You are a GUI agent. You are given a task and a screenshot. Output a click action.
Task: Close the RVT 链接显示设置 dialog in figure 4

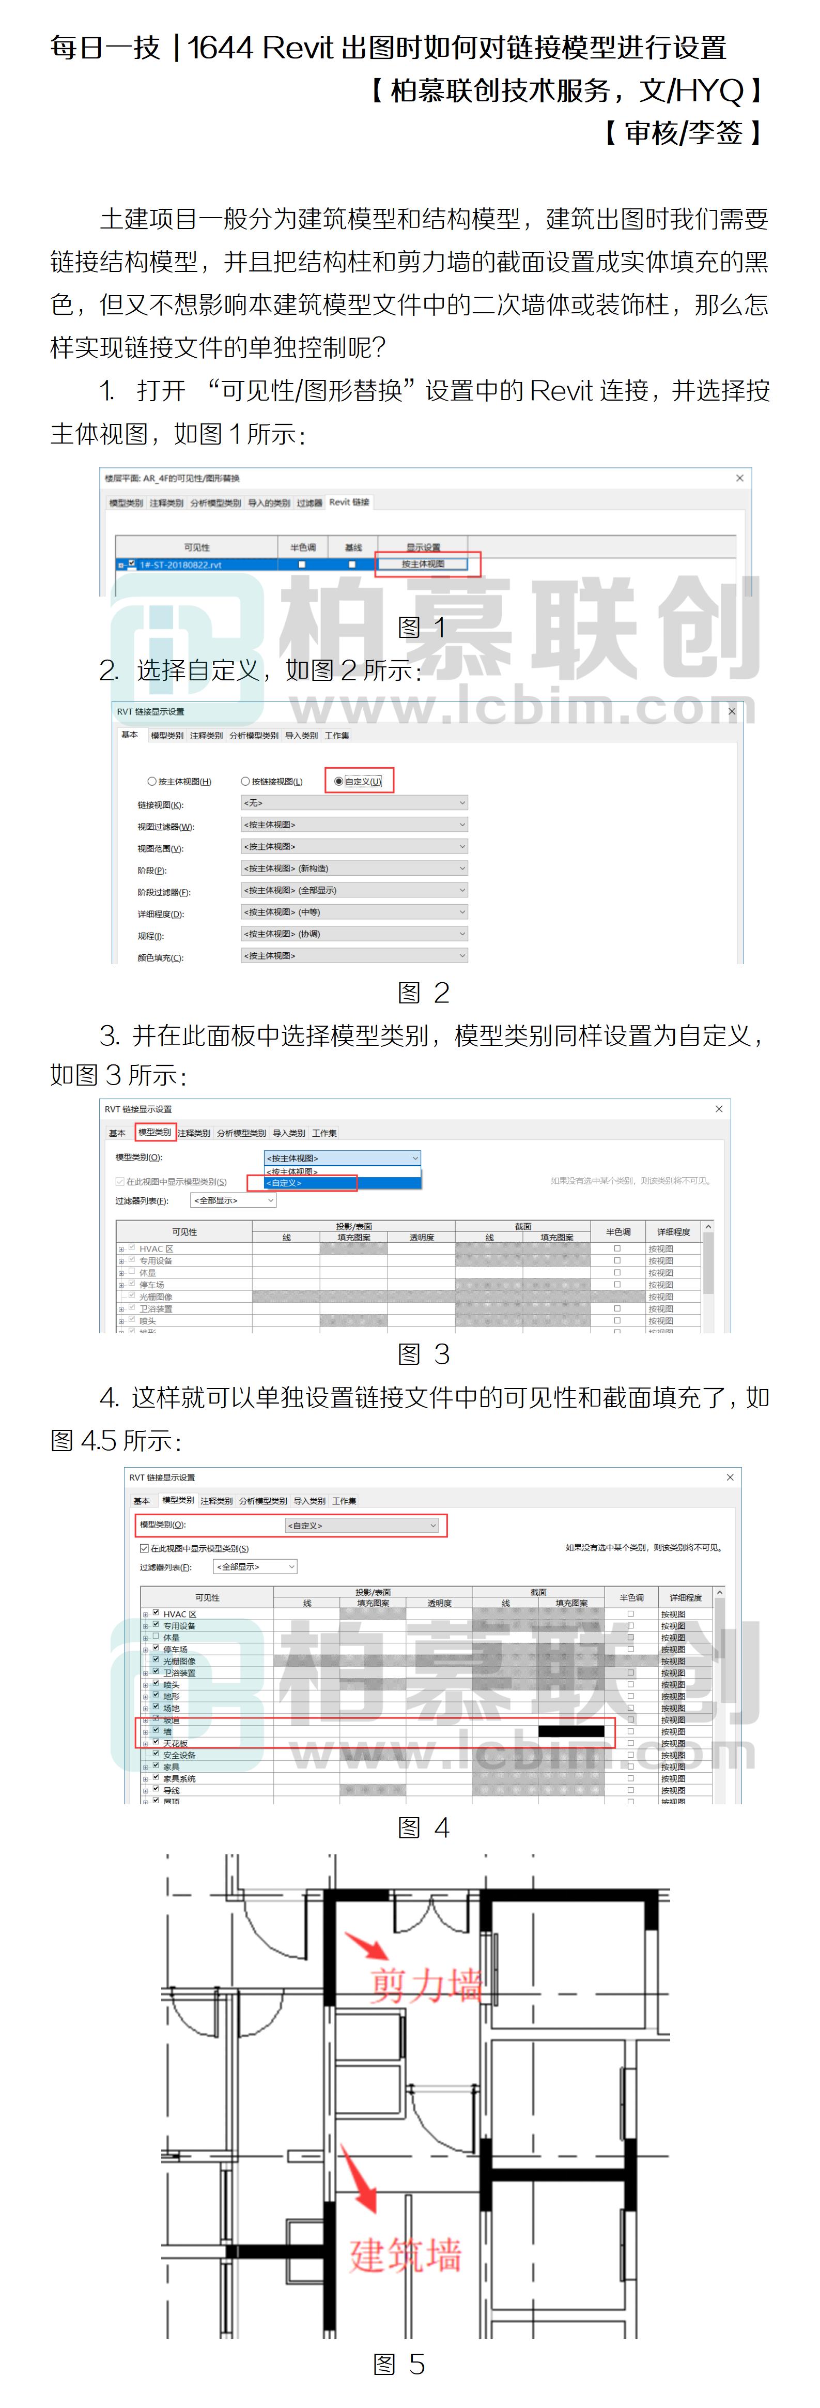coord(730,1477)
